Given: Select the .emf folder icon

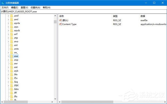Looking at the screenshot, I should pyautogui.click(x=11, y=16).
